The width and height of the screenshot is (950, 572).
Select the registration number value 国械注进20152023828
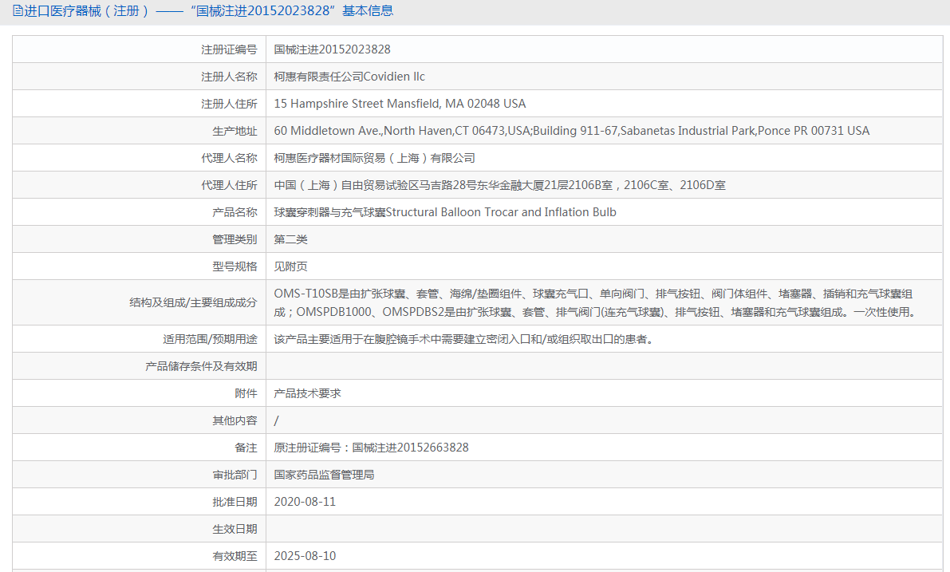[332, 49]
